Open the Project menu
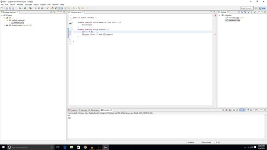Viewport: 267px width, 150px height. pyautogui.click(x=43, y=5)
